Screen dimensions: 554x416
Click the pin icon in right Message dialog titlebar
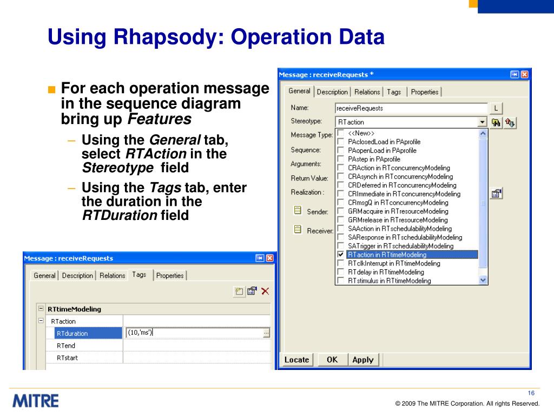click(515, 74)
